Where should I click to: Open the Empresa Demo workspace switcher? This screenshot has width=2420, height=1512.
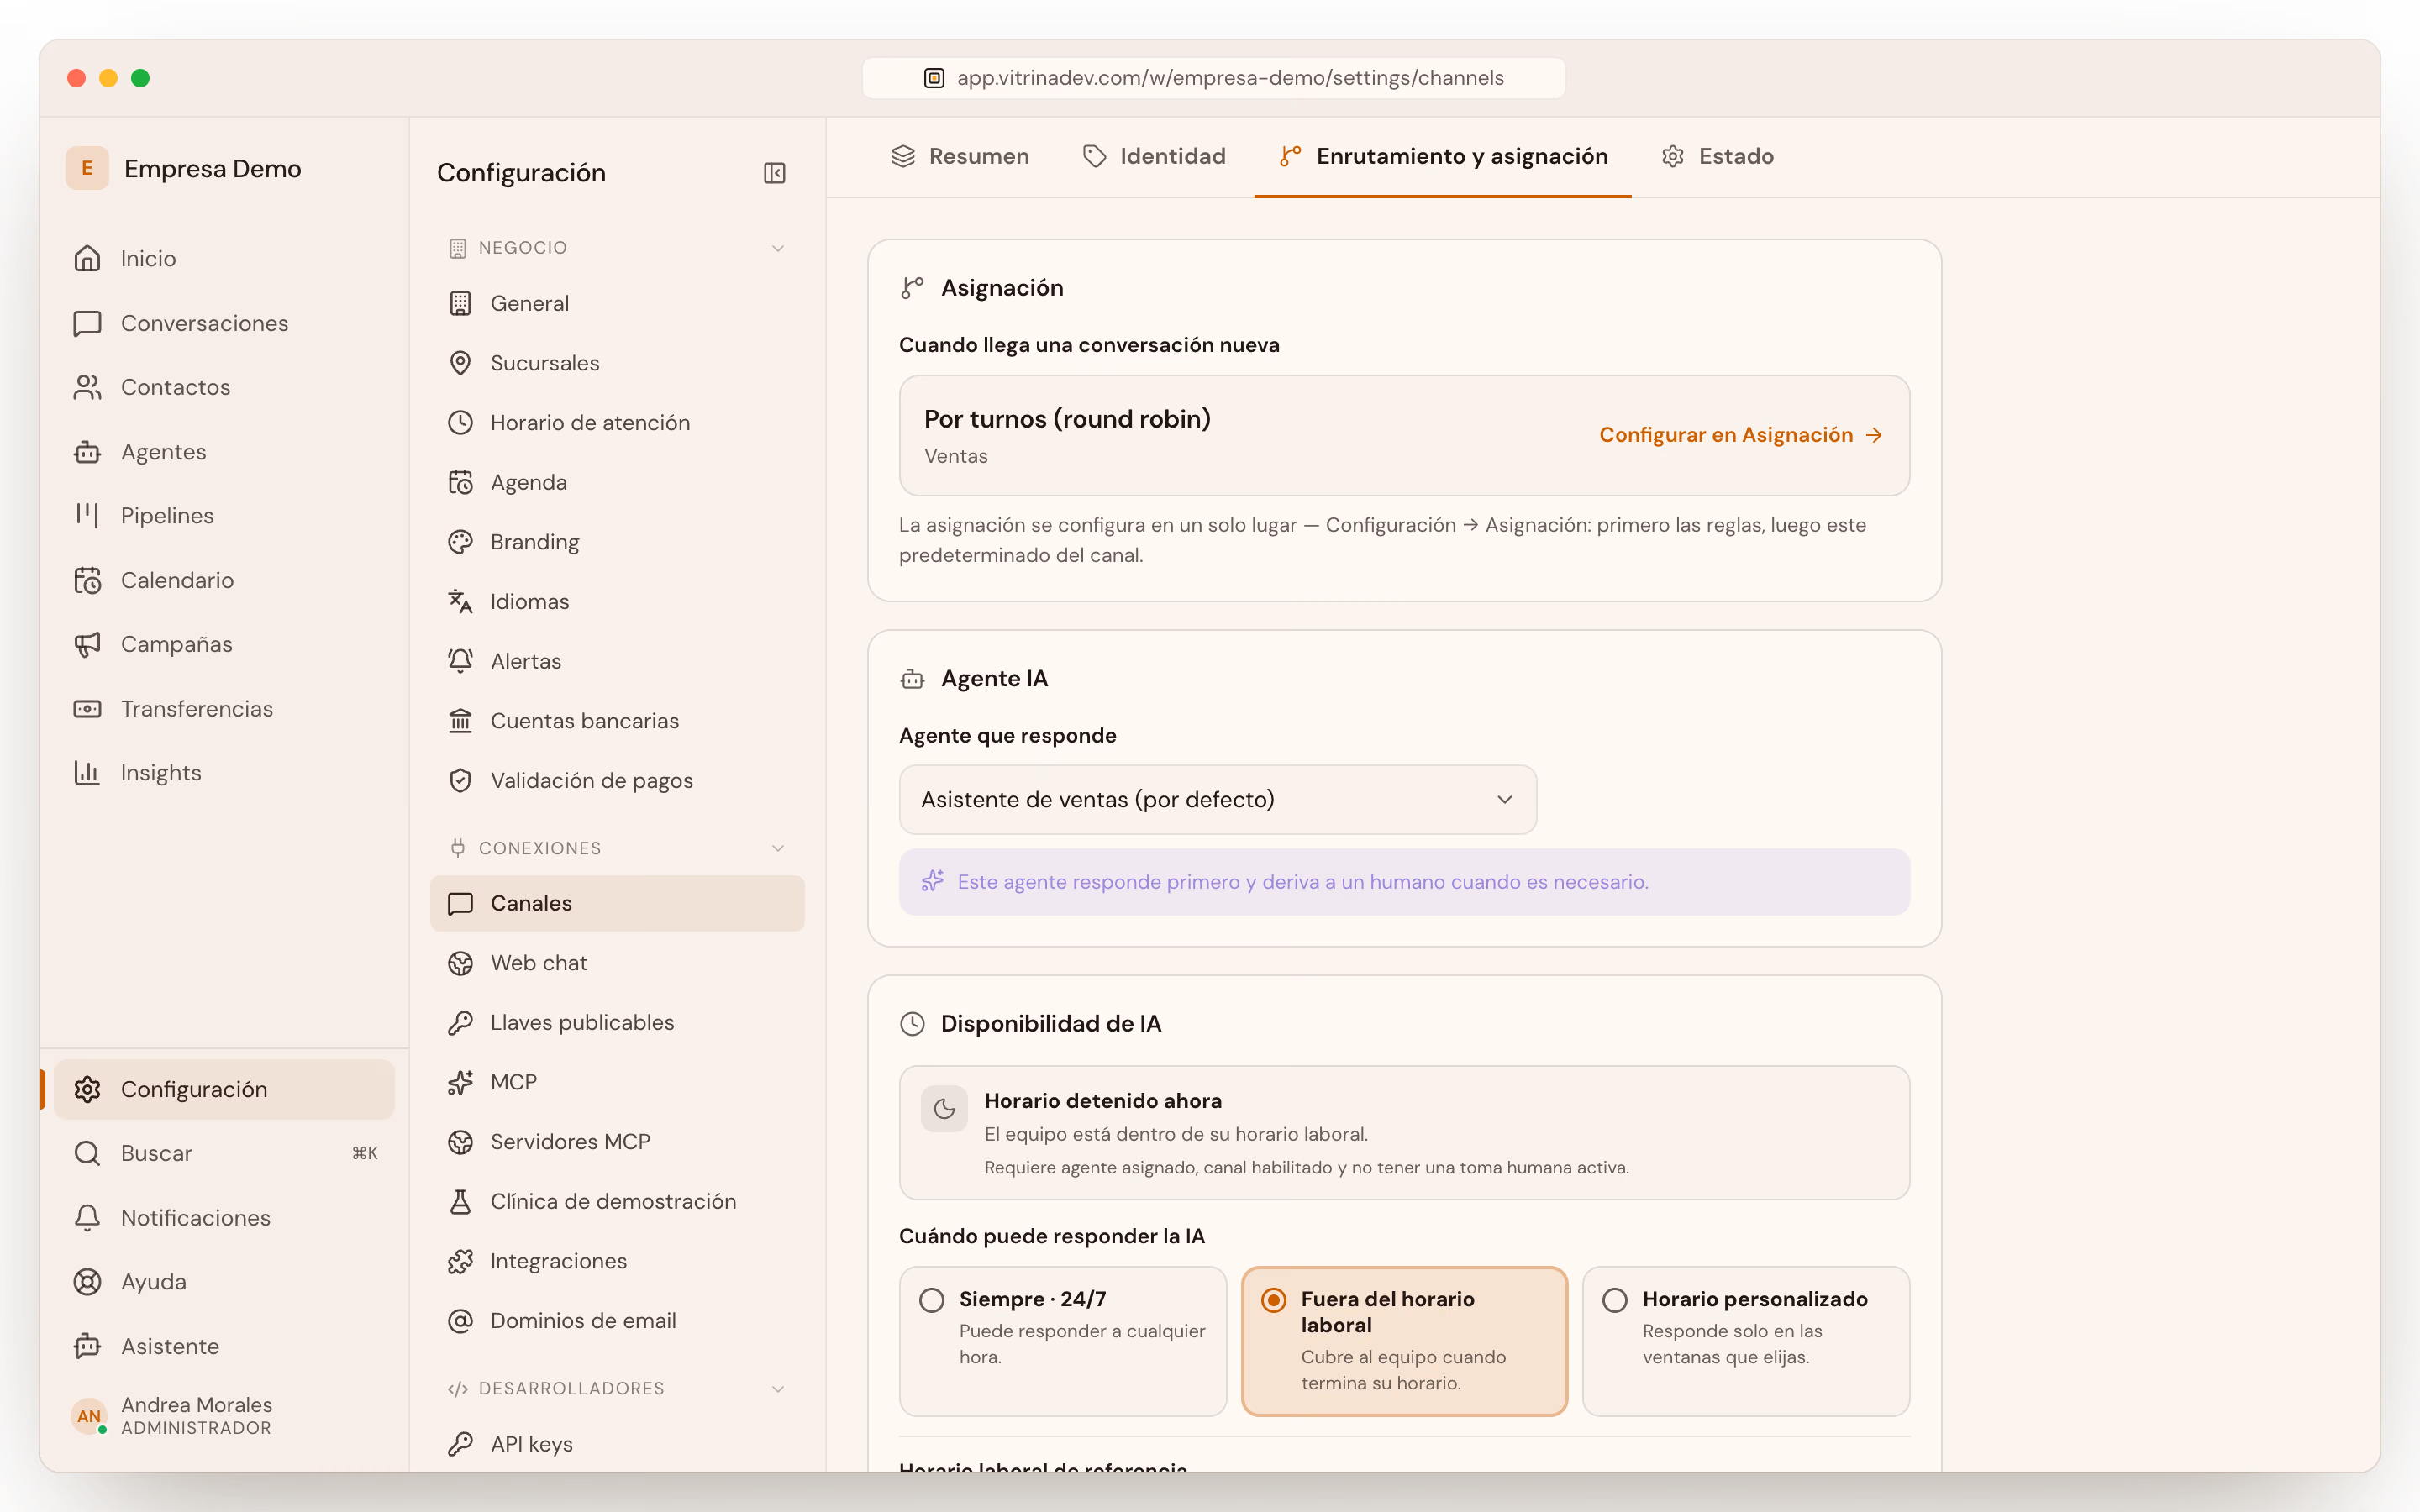tap(185, 168)
